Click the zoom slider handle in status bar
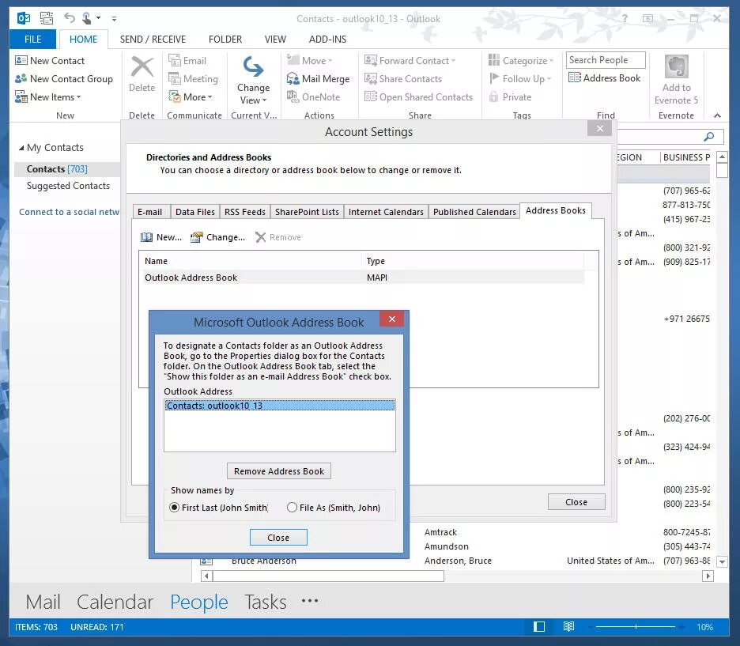The image size is (740, 646). 636,627
